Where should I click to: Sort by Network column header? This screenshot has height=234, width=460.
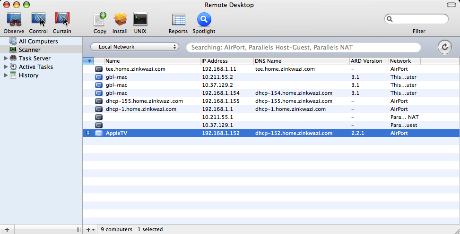pyautogui.click(x=405, y=61)
